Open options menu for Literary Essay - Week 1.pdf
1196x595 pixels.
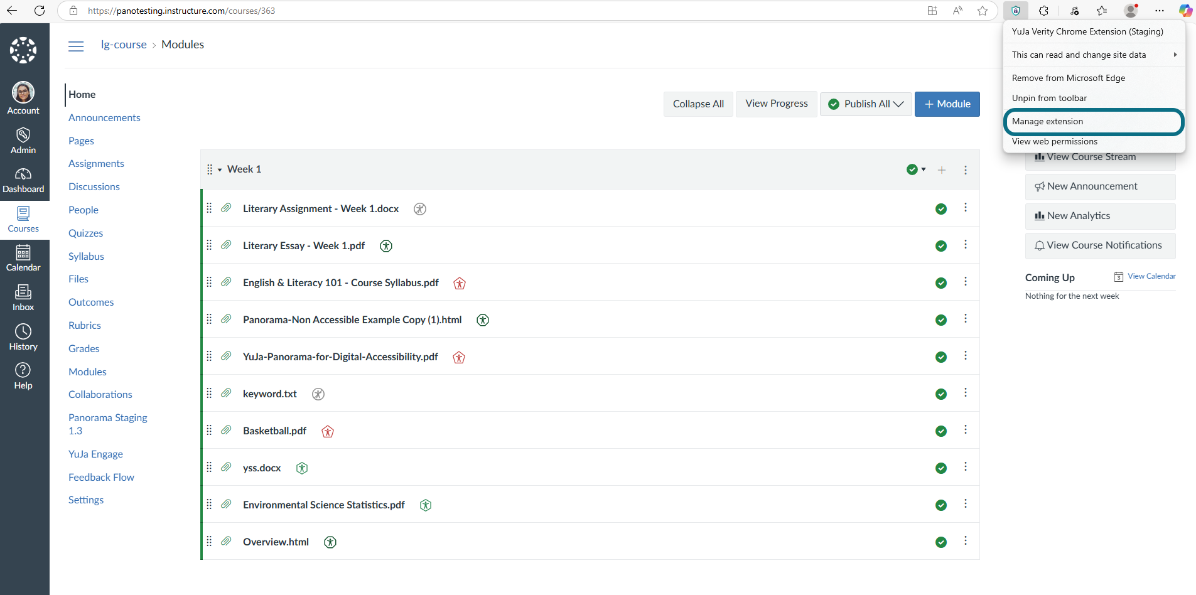pyautogui.click(x=966, y=245)
